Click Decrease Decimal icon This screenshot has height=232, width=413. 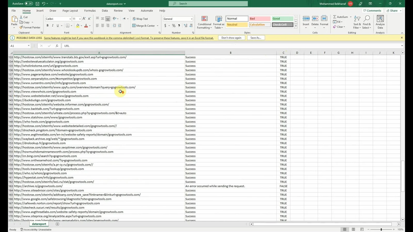pos(191,26)
